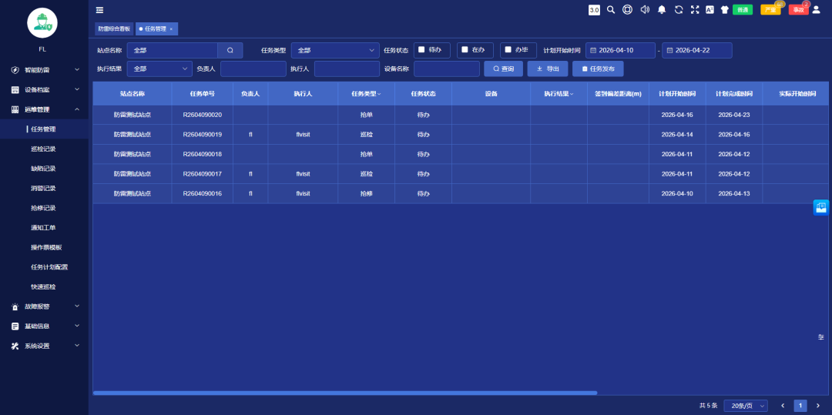The height and width of the screenshot is (415, 832).
Task: Open 通知工单 in the sidebar
Action: pos(43,227)
